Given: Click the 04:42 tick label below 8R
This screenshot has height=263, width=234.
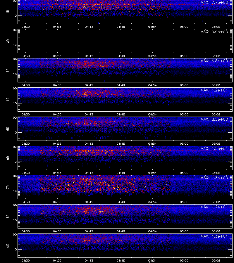Looking at the screenshot, I should [x=89, y=231].
